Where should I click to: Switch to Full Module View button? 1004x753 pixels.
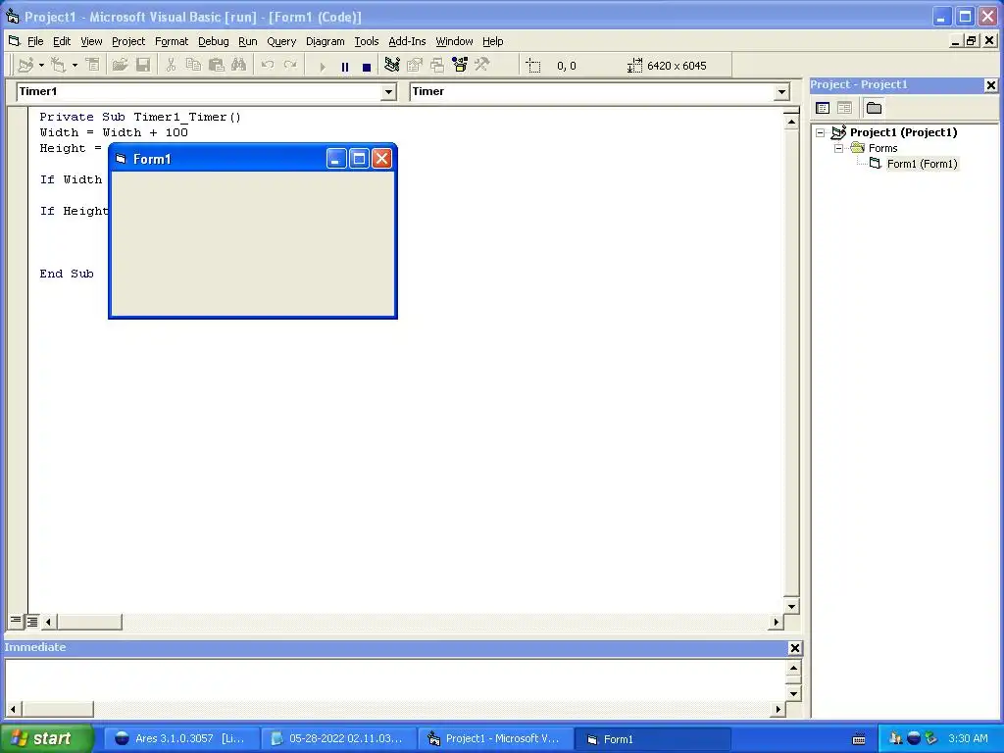point(31,621)
